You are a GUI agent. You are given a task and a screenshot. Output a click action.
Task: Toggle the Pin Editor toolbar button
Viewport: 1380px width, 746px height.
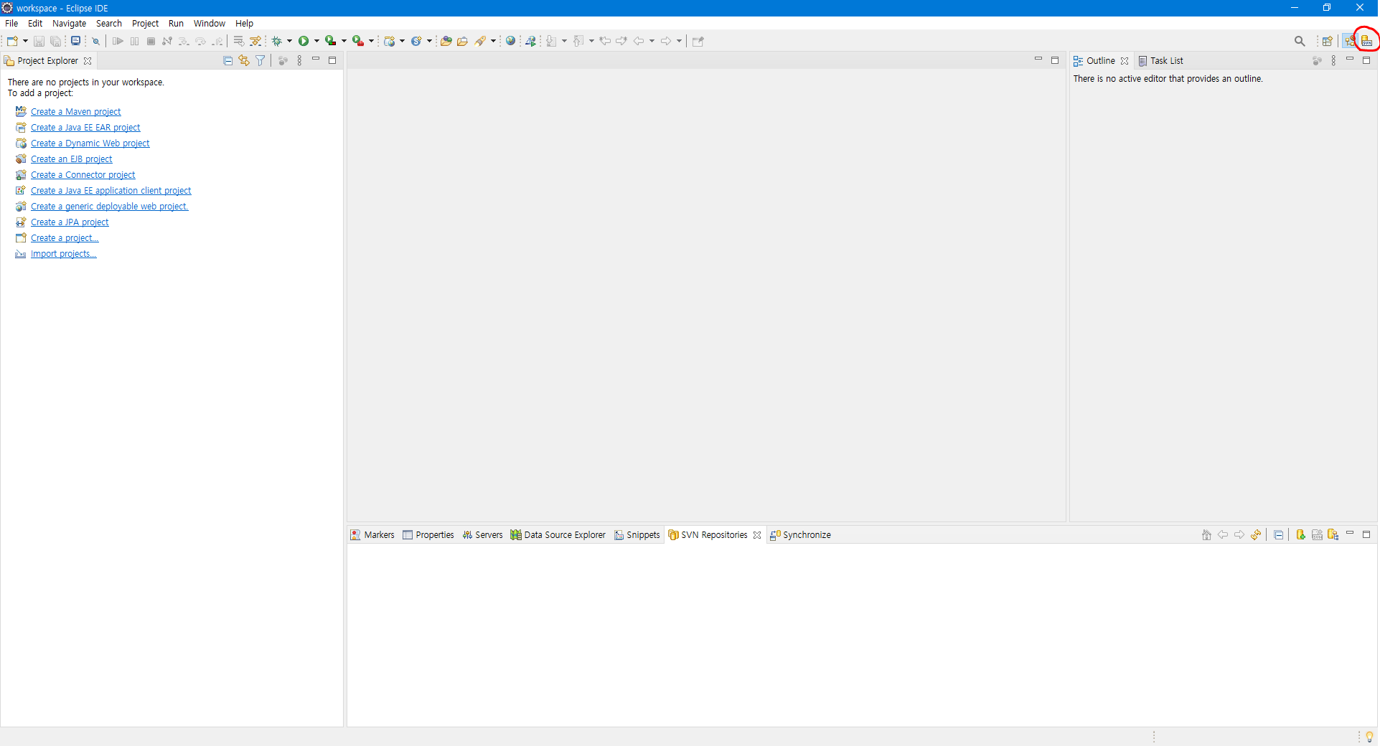pos(698,41)
